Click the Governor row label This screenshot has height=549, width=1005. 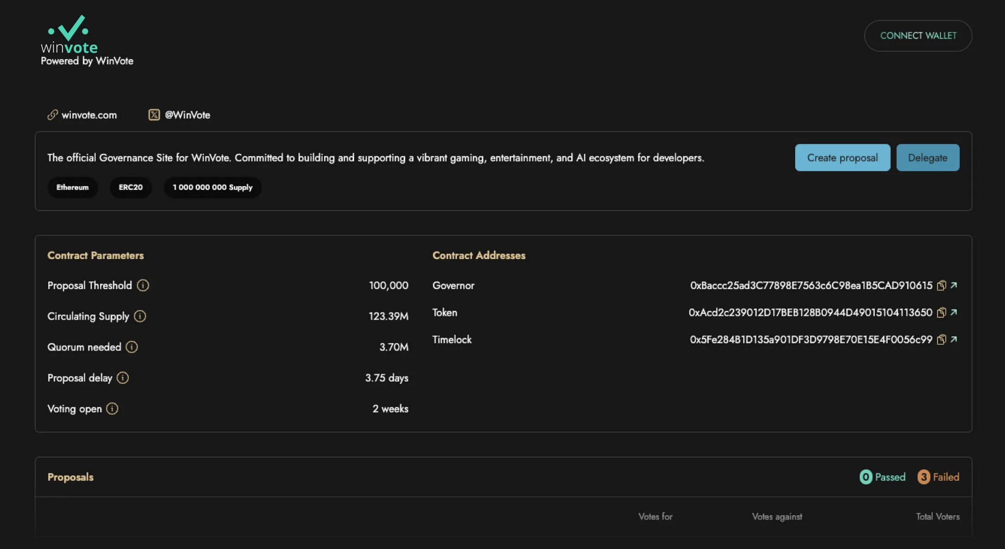453,285
